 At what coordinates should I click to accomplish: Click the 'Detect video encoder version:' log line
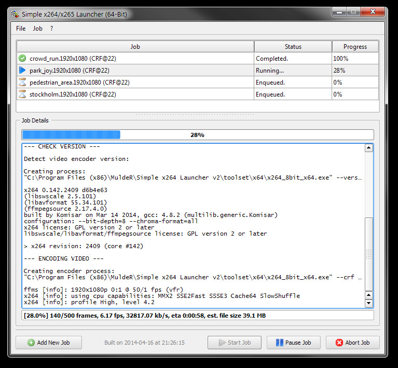click(76, 159)
